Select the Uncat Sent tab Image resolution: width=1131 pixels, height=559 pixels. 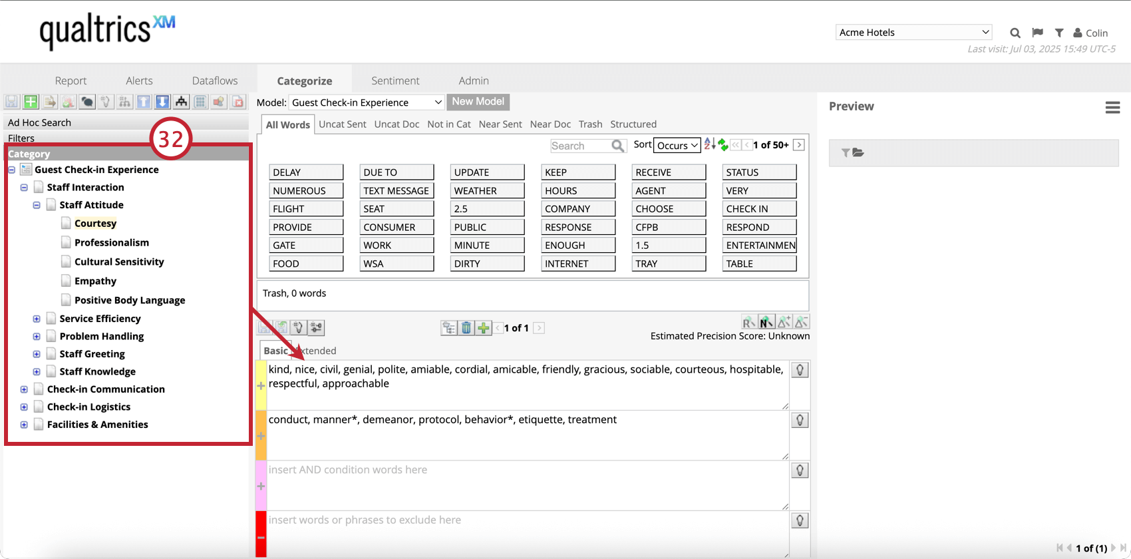tap(342, 124)
